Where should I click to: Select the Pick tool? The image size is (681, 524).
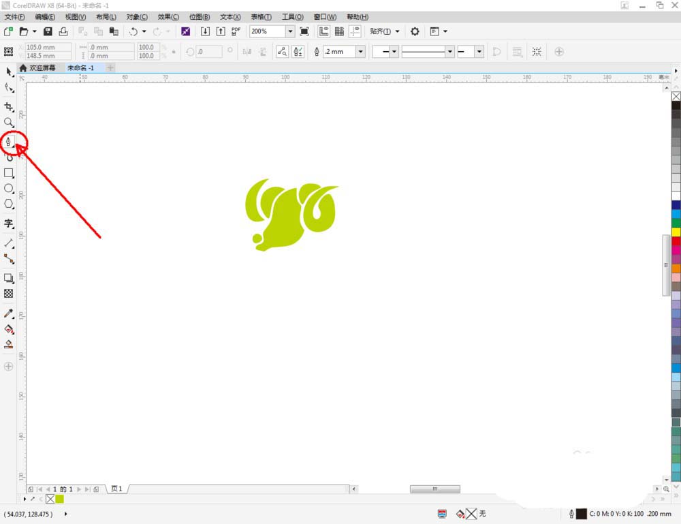(x=9, y=72)
